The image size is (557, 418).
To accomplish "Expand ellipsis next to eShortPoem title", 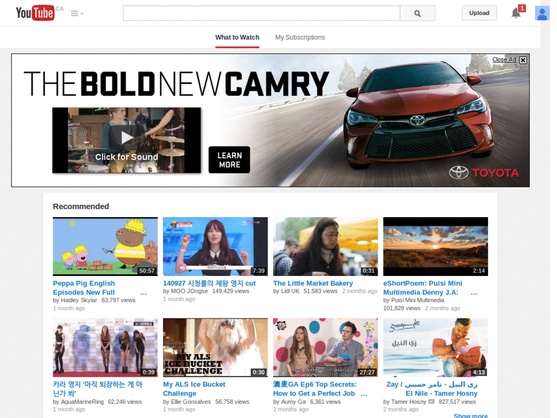I will (474, 293).
